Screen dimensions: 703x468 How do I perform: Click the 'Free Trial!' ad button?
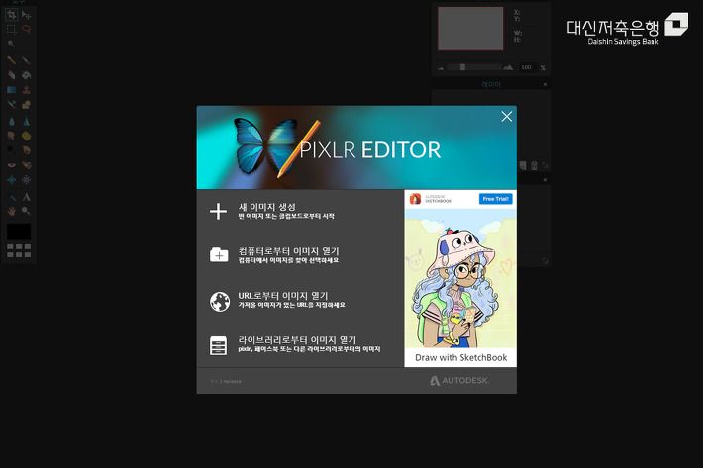[x=495, y=199]
